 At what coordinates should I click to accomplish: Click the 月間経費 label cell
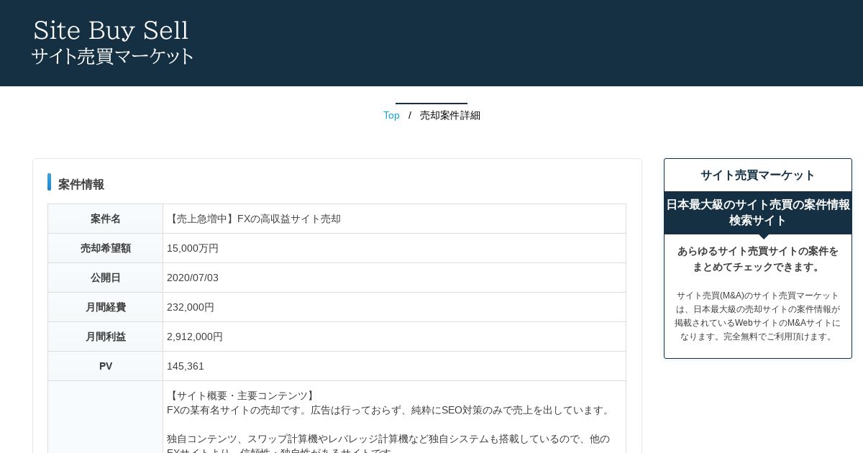(x=106, y=307)
